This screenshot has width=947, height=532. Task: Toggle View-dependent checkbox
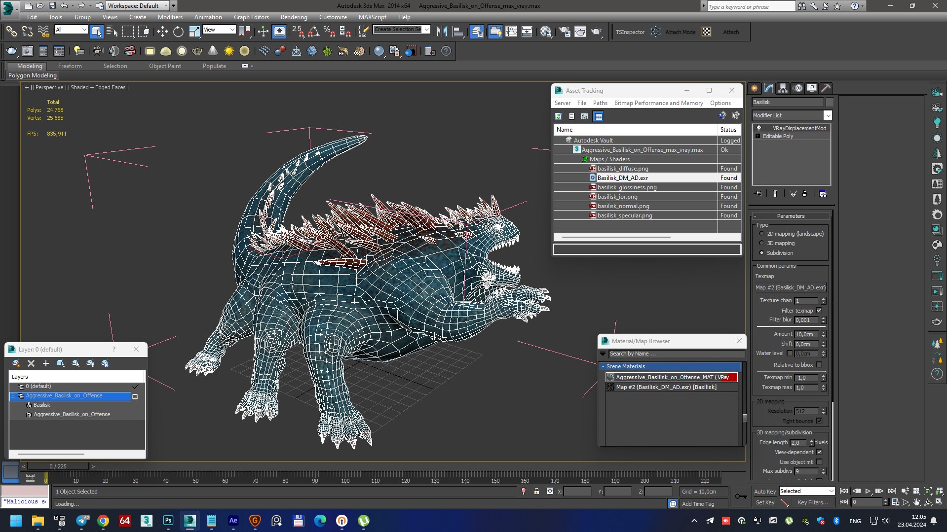pyautogui.click(x=819, y=452)
